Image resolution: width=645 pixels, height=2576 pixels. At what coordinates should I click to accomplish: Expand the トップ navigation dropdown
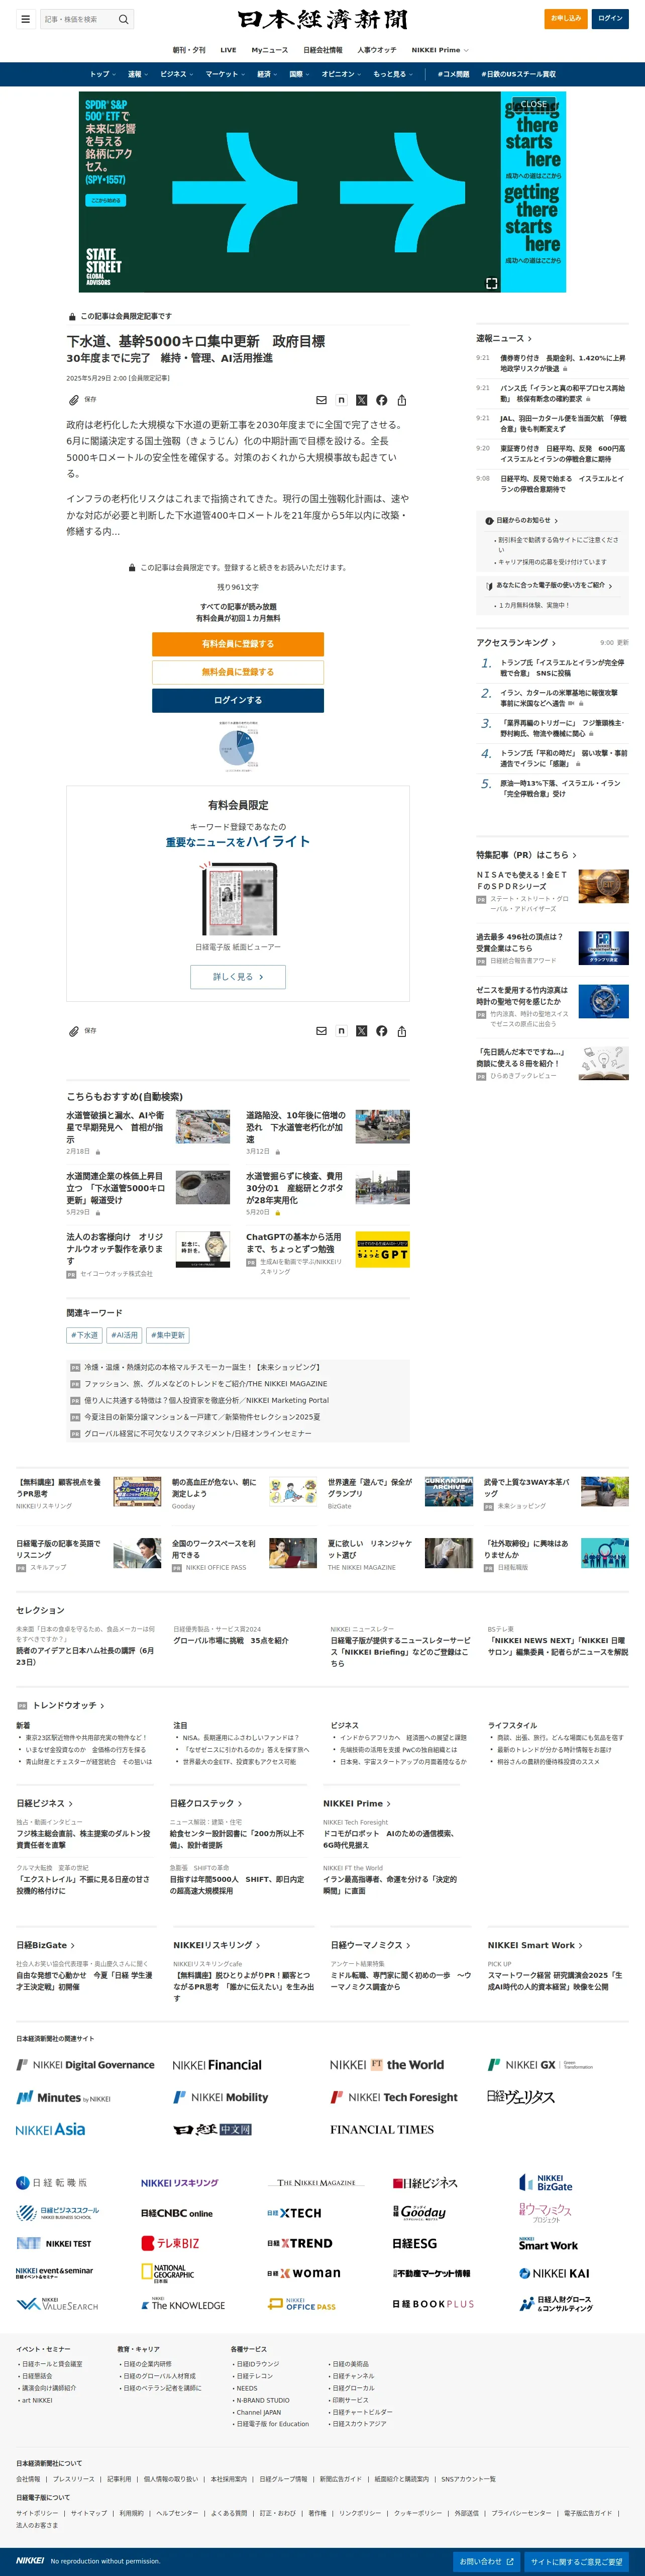click(102, 74)
